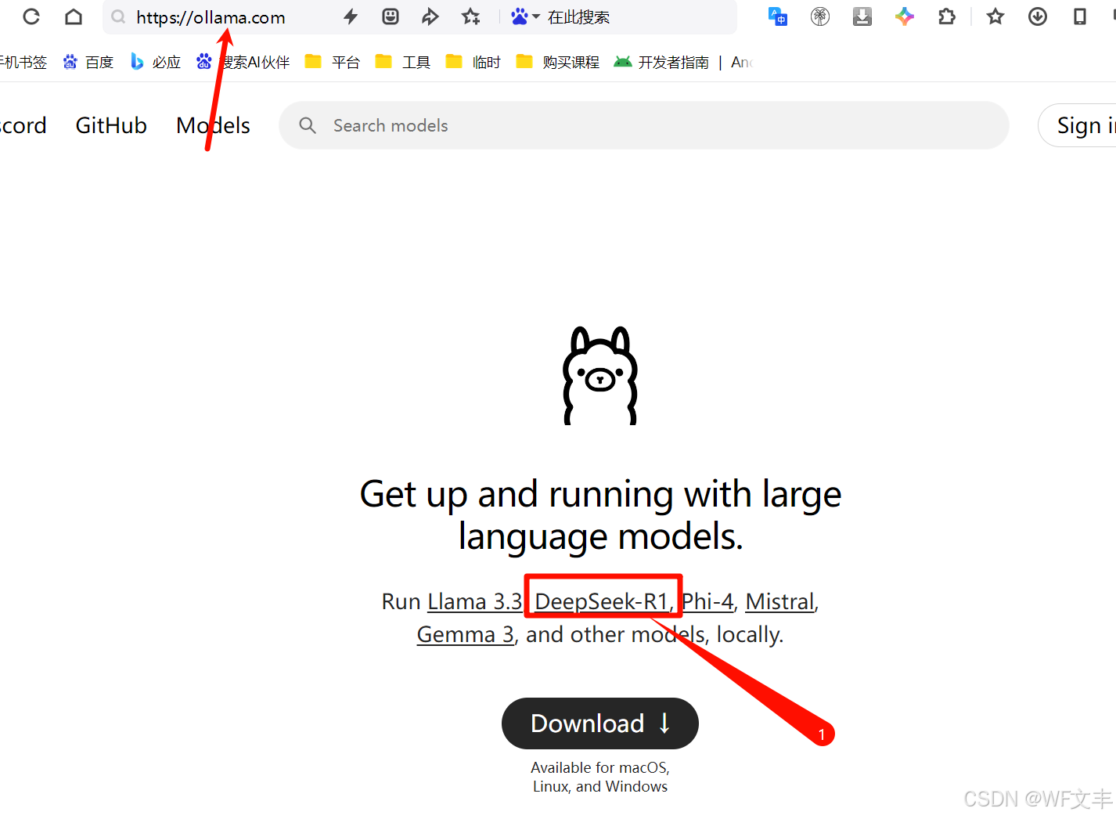Image resolution: width=1116 pixels, height=819 pixels.
Task: Open the Discord navigation link
Action: click(23, 125)
